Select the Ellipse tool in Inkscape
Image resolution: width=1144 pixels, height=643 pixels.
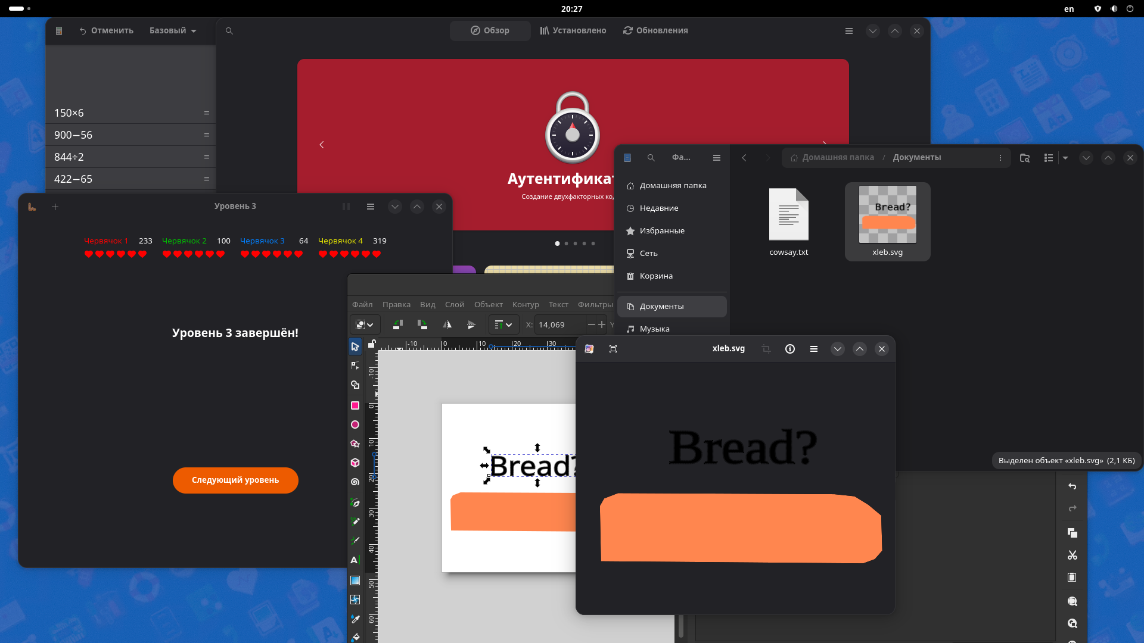coord(355,424)
